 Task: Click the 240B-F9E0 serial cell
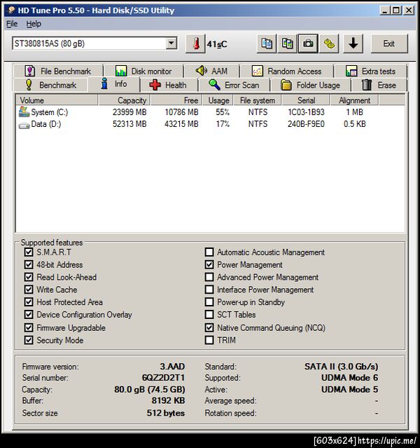click(306, 124)
